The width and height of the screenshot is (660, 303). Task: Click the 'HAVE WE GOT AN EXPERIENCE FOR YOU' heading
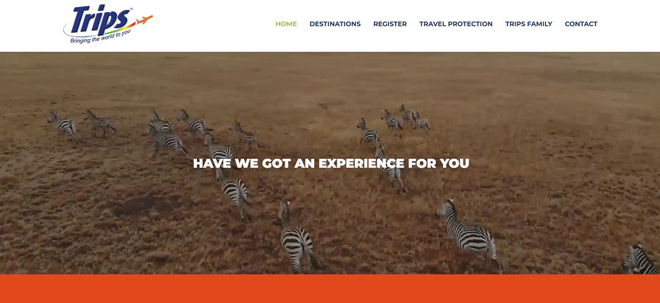coord(331,163)
